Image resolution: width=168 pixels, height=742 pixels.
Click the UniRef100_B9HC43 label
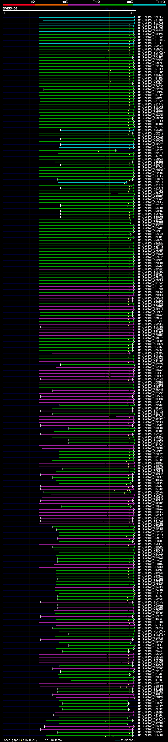(150, 49)
